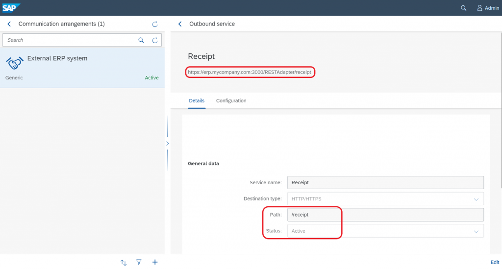Refresh the Communication arrangements list header
Image resolution: width=502 pixels, height=269 pixels.
(155, 24)
